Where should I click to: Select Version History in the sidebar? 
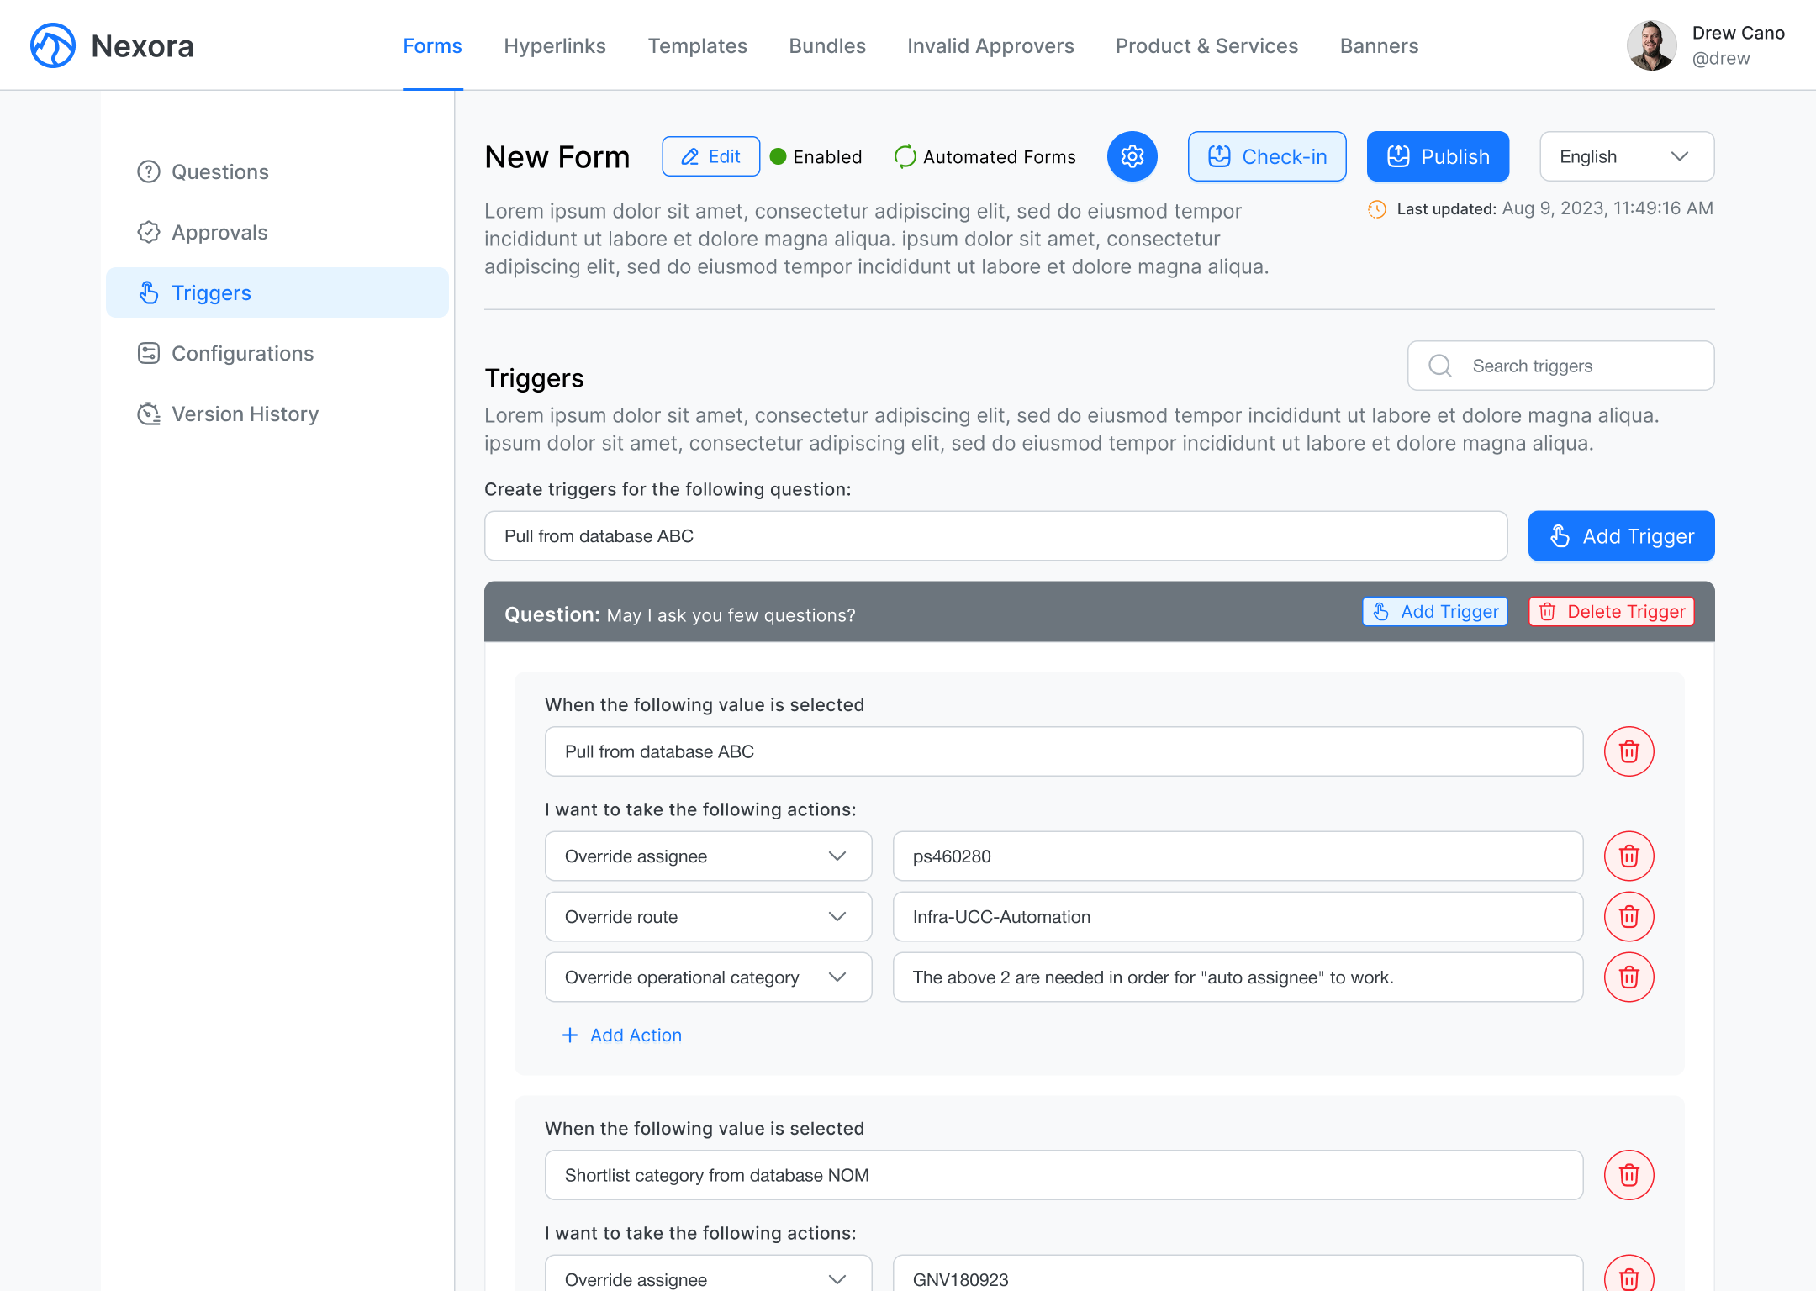click(x=245, y=414)
